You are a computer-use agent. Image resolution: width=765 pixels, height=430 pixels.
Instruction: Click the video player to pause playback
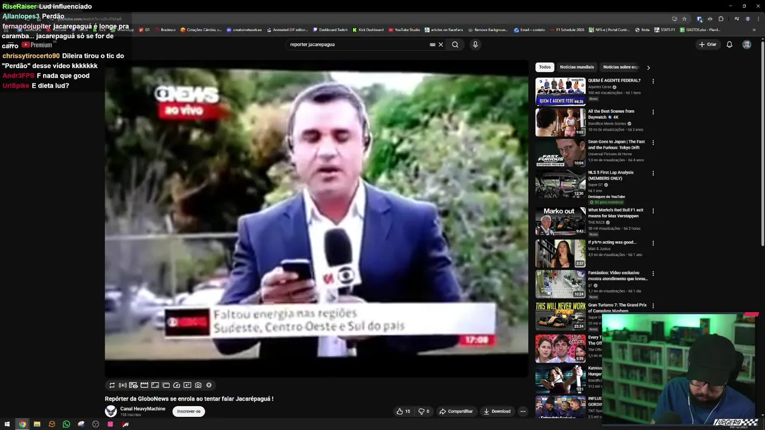(x=316, y=218)
